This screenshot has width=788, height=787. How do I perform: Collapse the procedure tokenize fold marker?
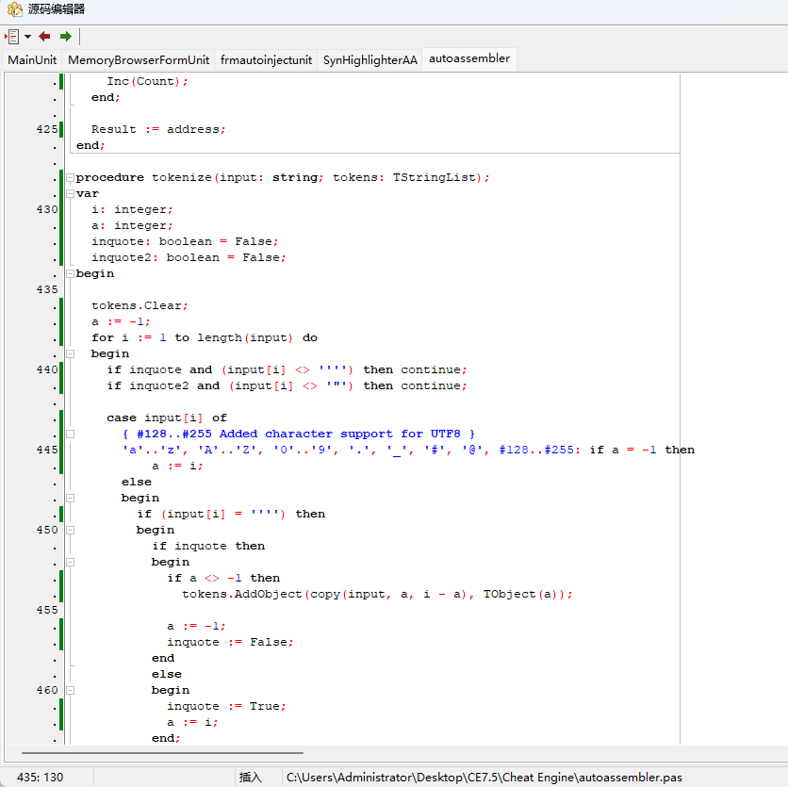click(x=70, y=177)
